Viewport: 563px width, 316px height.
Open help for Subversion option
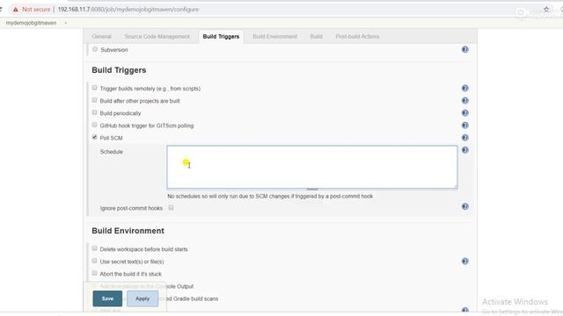(465, 49)
